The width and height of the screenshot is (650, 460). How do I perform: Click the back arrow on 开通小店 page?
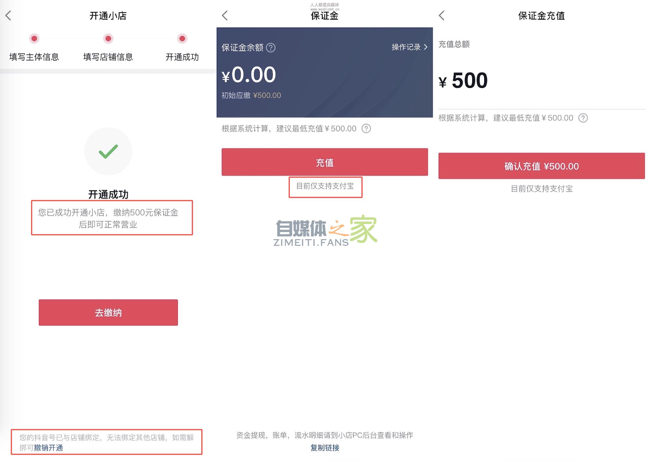(x=8, y=15)
